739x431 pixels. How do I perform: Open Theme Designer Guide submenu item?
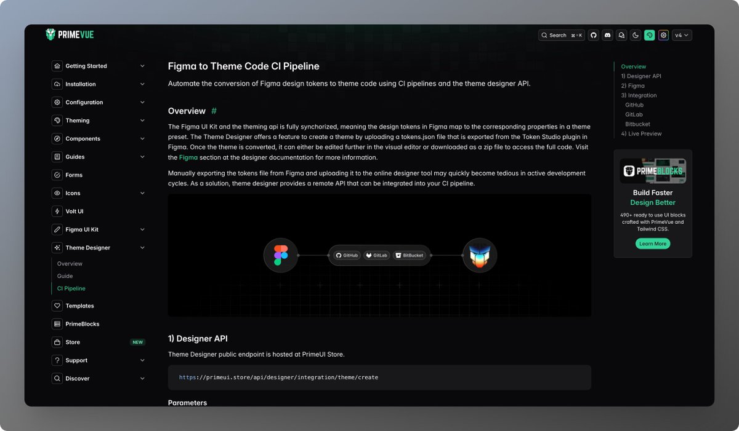click(65, 276)
